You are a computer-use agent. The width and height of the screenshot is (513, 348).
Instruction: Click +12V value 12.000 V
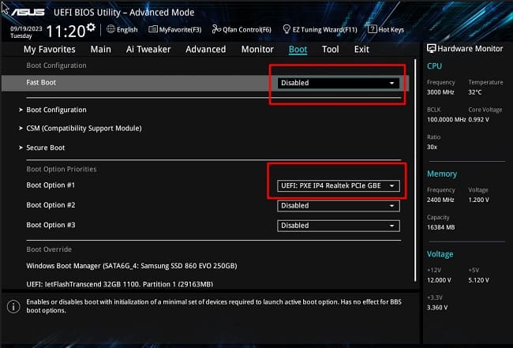click(439, 280)
